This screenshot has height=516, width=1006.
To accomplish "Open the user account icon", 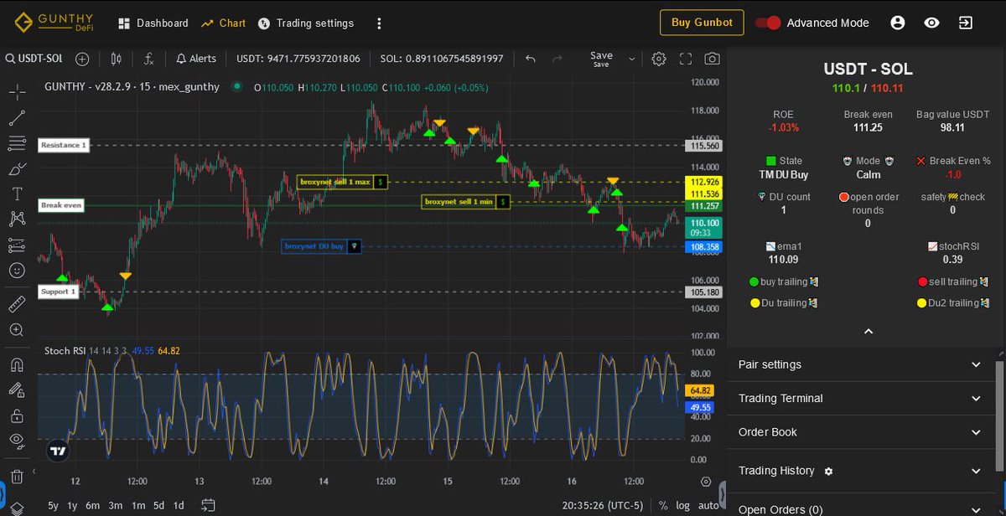I will point(898,23).
